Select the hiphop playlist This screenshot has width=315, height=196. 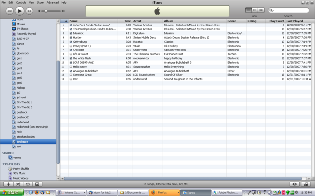pos(21,88)
